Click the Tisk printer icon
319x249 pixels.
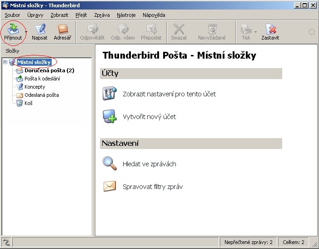coord(246,29)
